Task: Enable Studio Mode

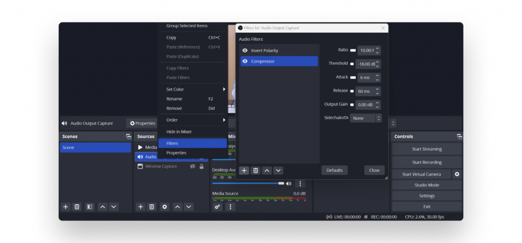Action: (427, 185)
